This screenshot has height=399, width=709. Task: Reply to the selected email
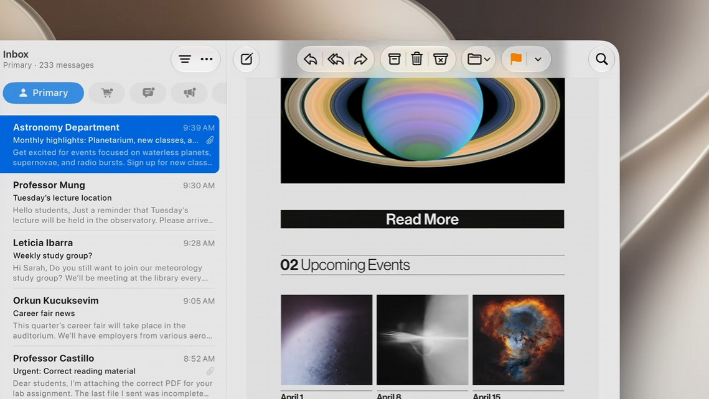[x=310, y=59]
